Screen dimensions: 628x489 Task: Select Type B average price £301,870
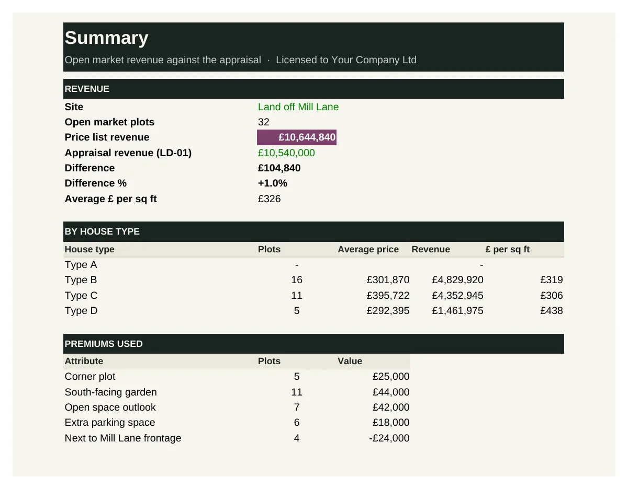point(388,280)
